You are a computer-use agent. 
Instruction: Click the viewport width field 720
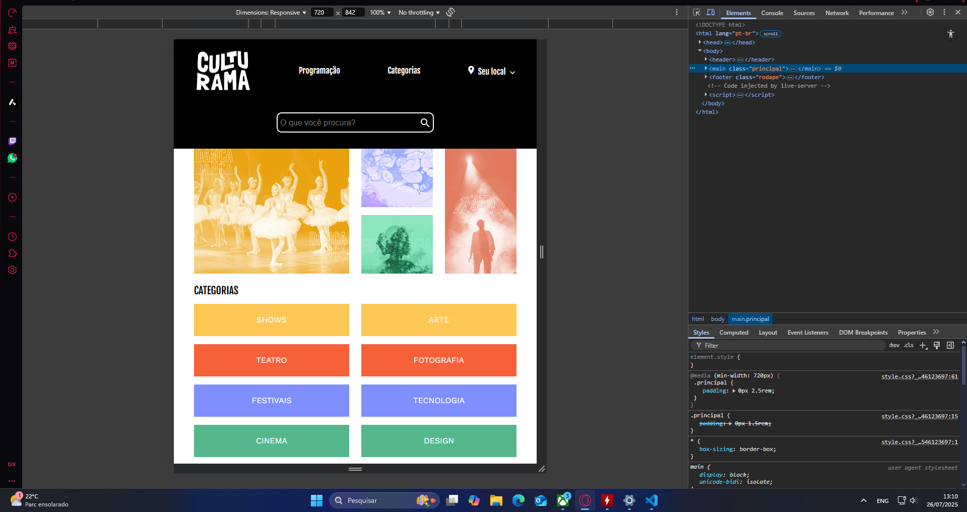[322, 13]
